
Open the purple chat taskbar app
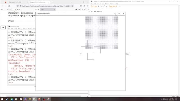(25, 99)
